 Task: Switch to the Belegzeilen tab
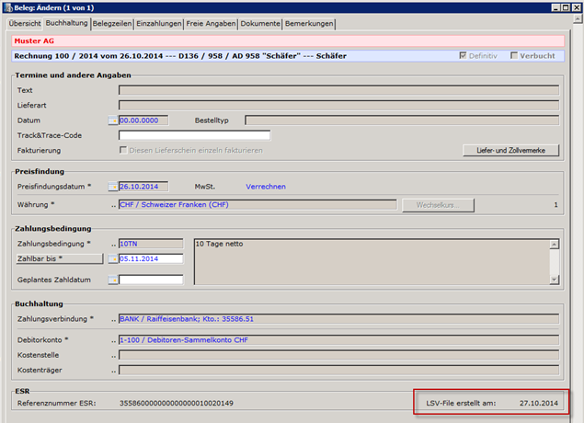112,23
